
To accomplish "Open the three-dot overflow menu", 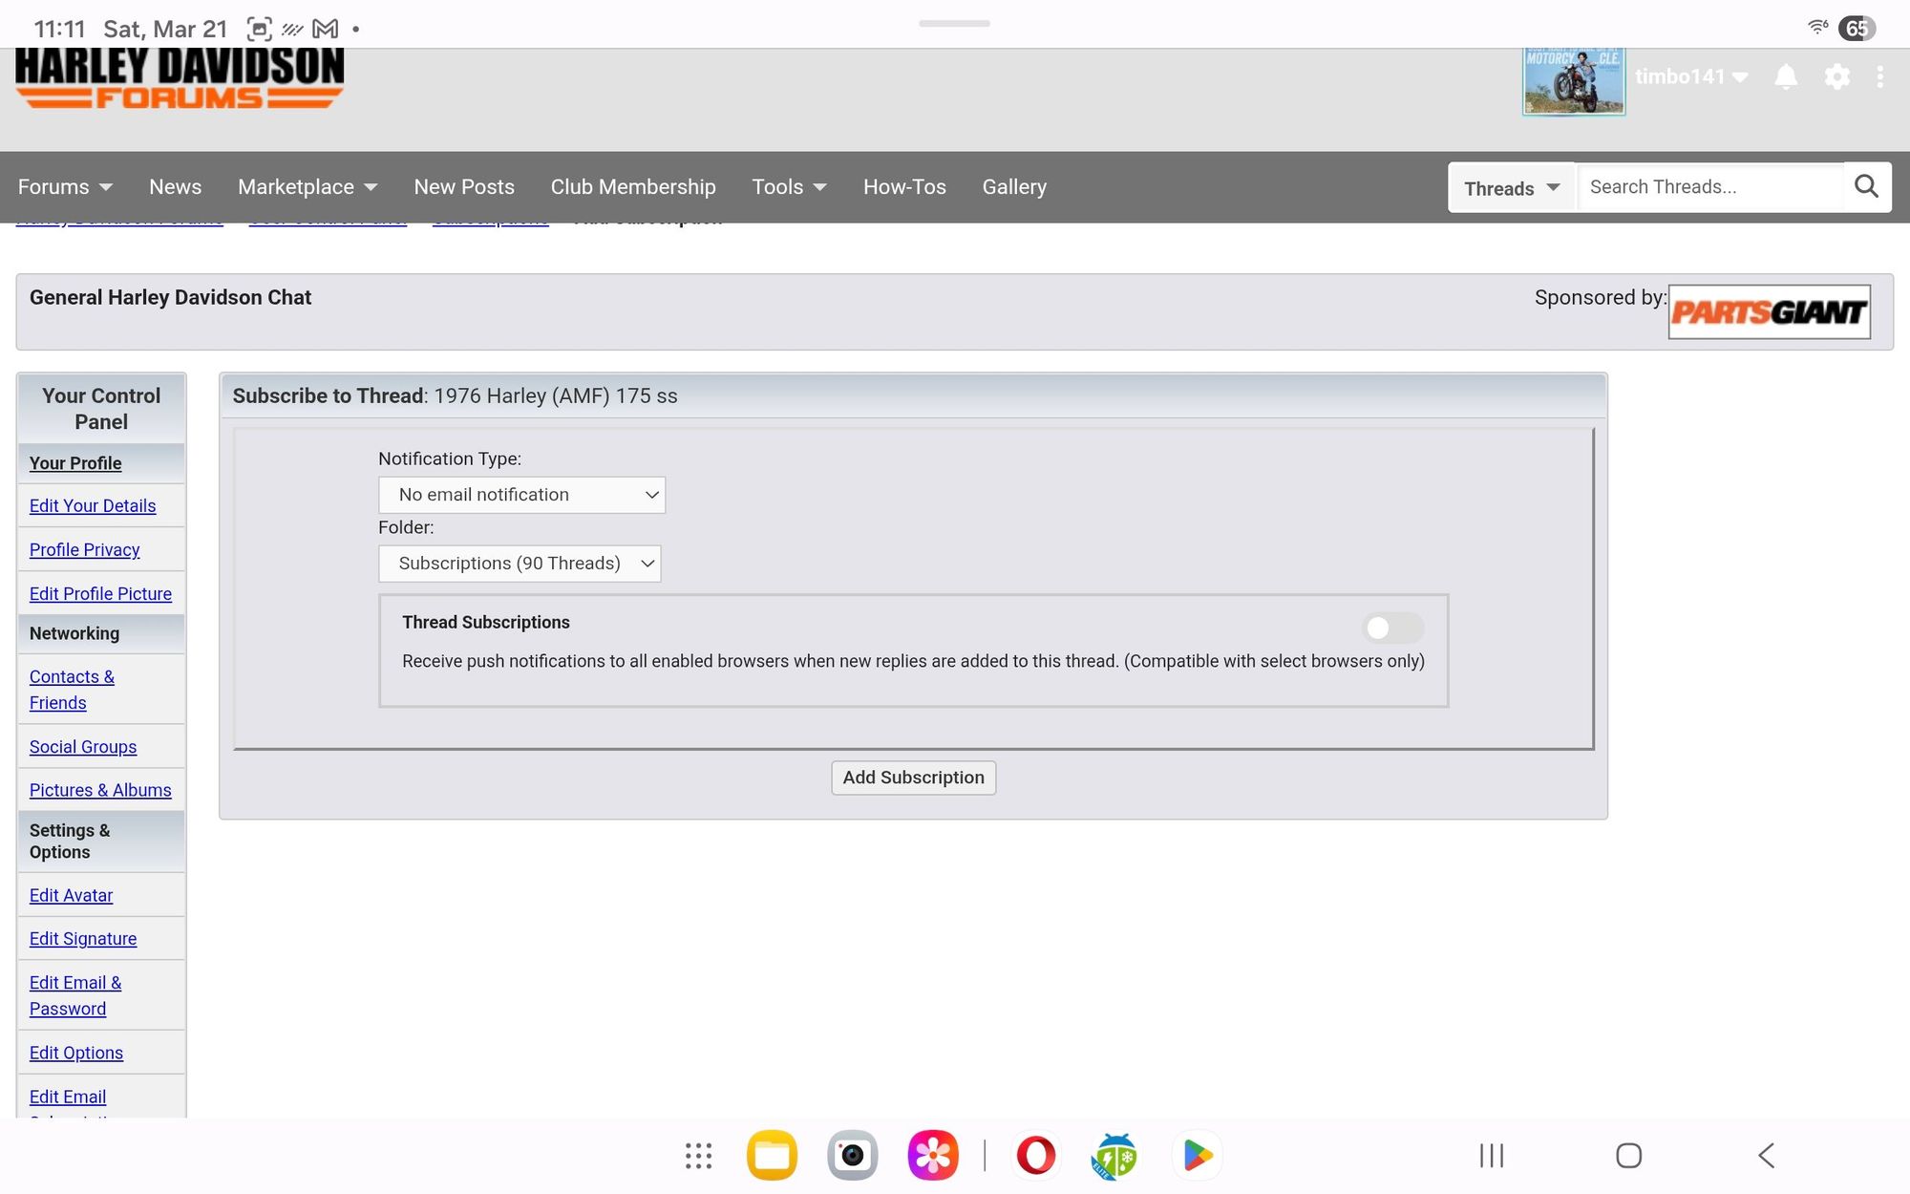I will pos(1879,76).
